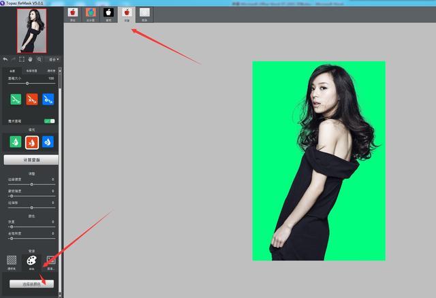Choose the transparent checkerboard background
Screen dimensions: 436x298
pyautogui.click(x=12, y=262)
